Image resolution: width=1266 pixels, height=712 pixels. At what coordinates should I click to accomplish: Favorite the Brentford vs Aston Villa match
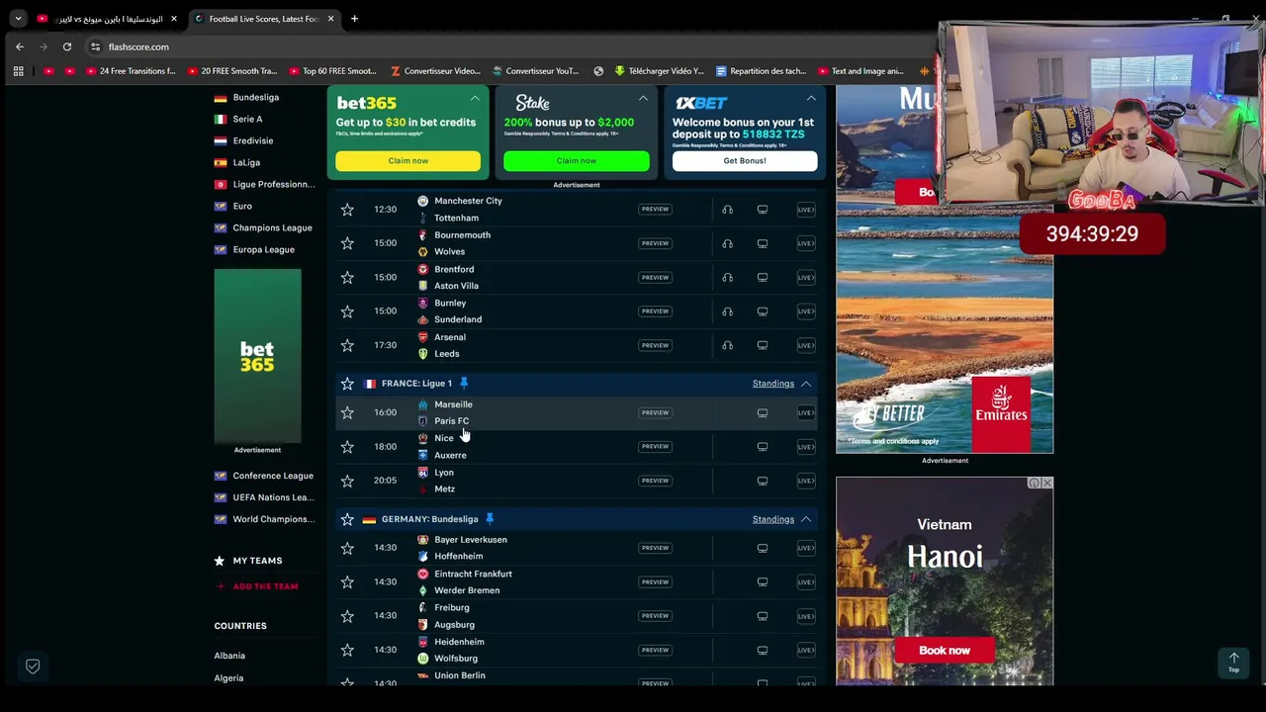[x=347, y=278]
